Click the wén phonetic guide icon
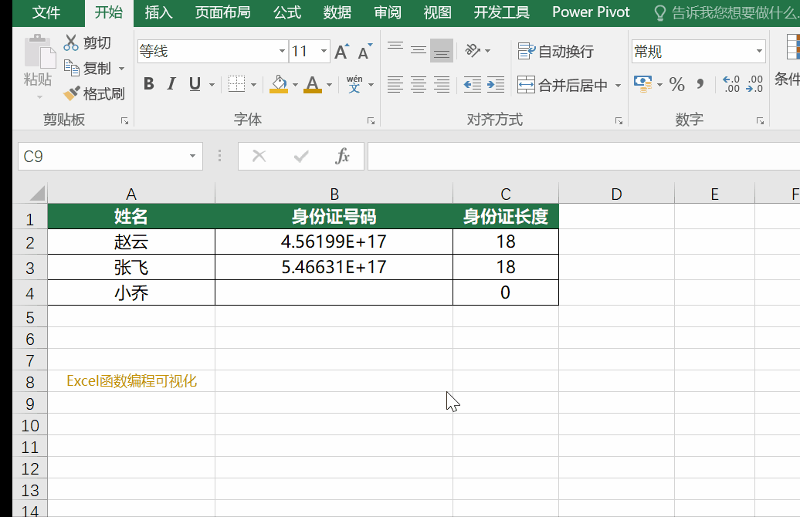The image size is (800, 517). [354, 83]
